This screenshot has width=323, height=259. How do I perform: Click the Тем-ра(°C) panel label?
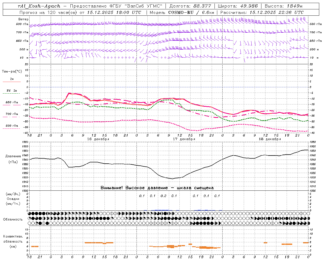pyautogui.click(x=12, y=72)
